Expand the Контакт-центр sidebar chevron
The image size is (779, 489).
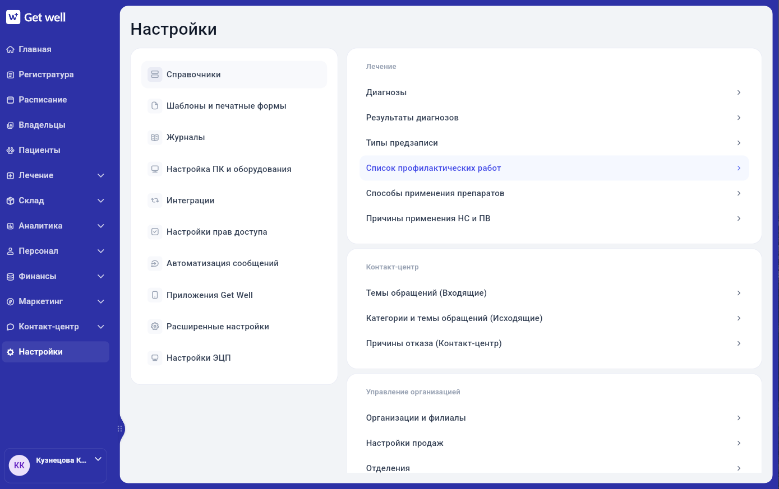(101, 327)
